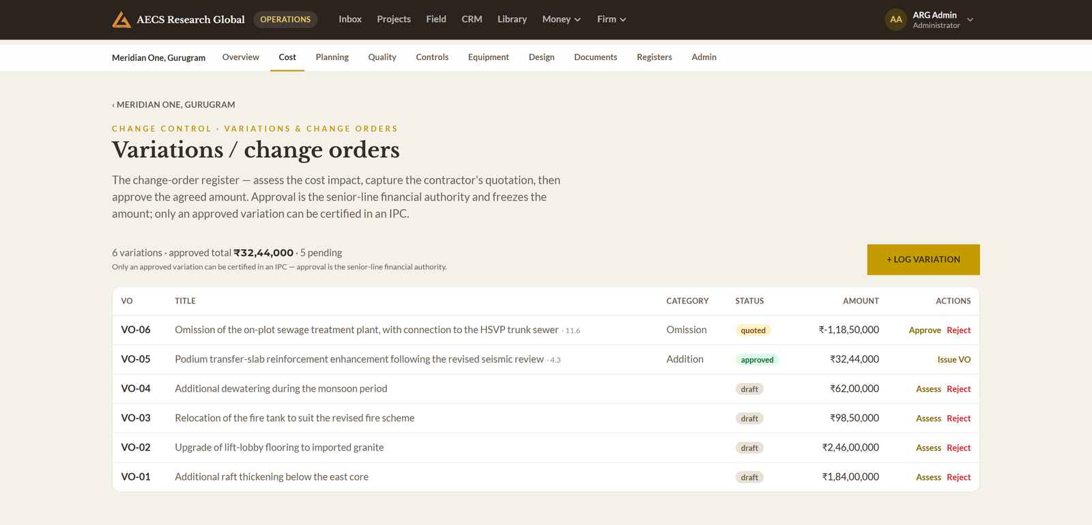The image size is (1092, 525).
Task: Expand the ARG Admin account chevron
Action: pyautogui.click(x=970, y=20)
